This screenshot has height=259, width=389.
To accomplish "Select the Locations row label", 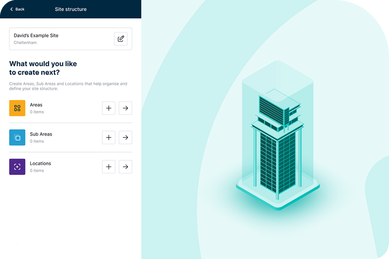I will 40,164.
